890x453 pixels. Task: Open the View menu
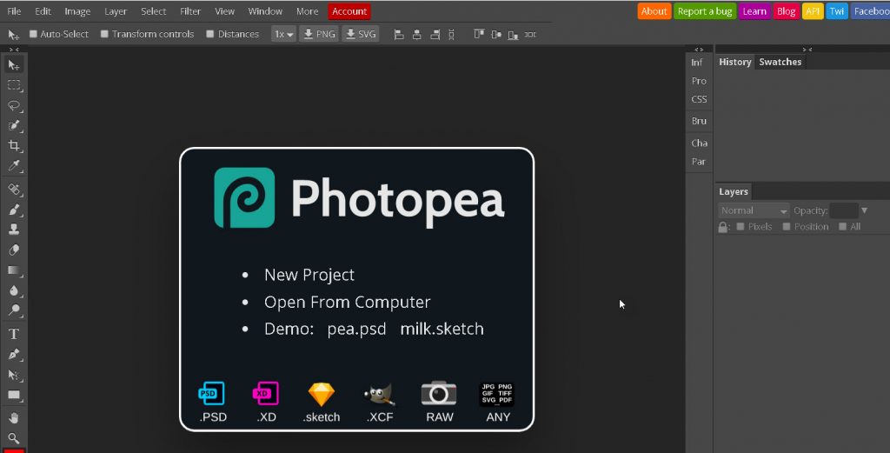click(x=224, y=11)
